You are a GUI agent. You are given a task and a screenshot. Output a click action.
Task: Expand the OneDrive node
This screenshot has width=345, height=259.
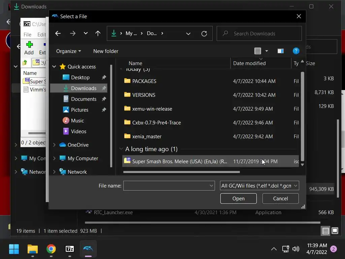[54, 145]
